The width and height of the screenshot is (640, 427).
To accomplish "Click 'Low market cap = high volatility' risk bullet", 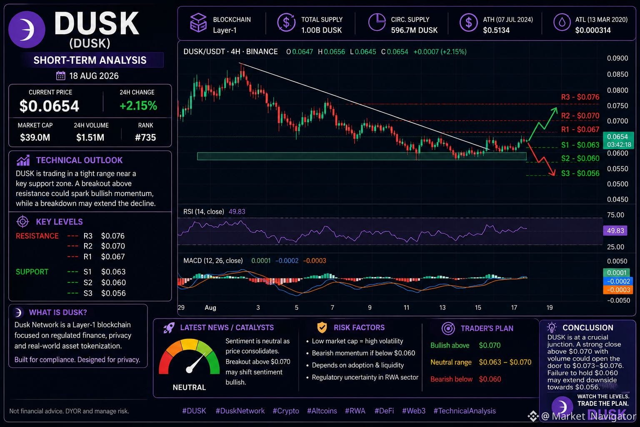I will click(x=357, y=341).
